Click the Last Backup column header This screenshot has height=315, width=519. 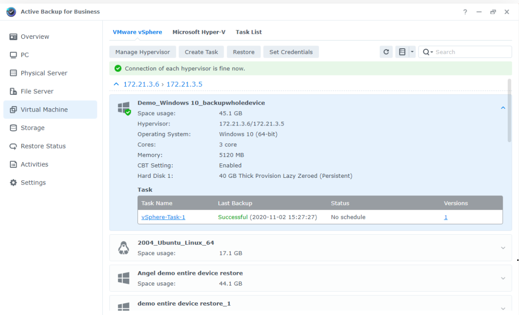click(x=235, y=204)
